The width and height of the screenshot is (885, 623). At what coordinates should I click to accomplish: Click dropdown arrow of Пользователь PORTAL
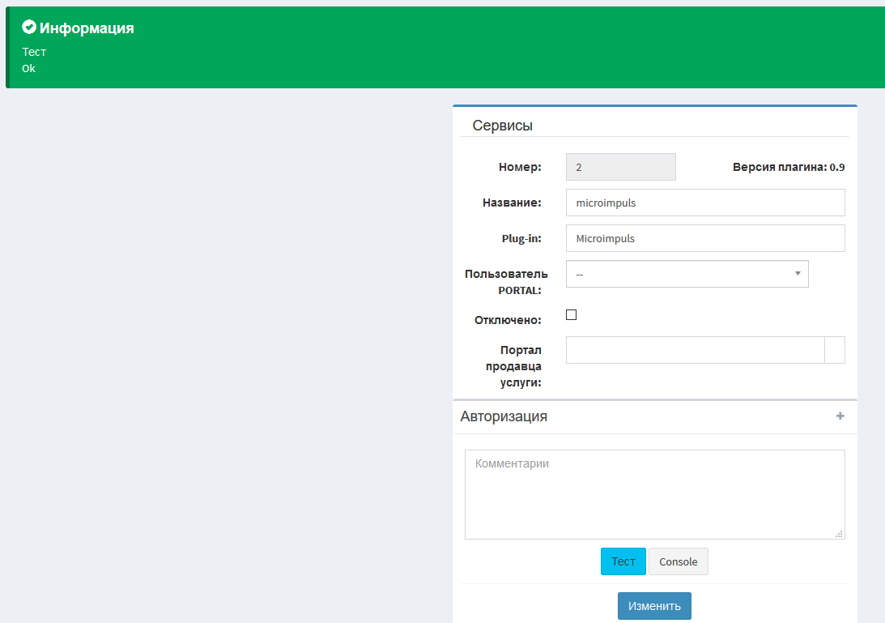pyautogui.click(x=797, y=274)
